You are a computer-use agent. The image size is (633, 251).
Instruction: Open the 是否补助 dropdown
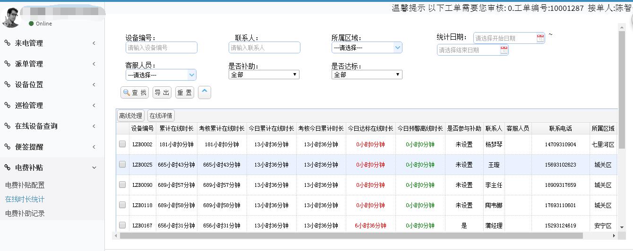tap(264, 75)
